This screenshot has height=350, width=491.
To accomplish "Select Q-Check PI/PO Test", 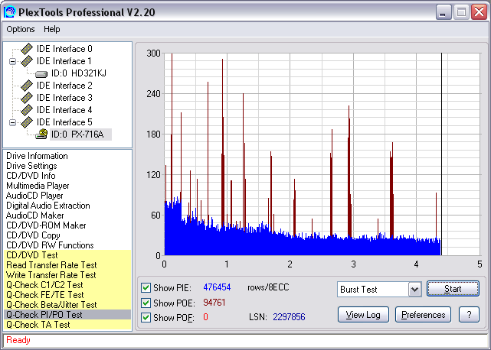I will point(67,315).
